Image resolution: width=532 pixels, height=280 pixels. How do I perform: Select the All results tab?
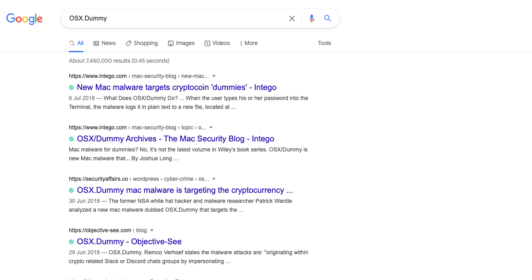77,43
